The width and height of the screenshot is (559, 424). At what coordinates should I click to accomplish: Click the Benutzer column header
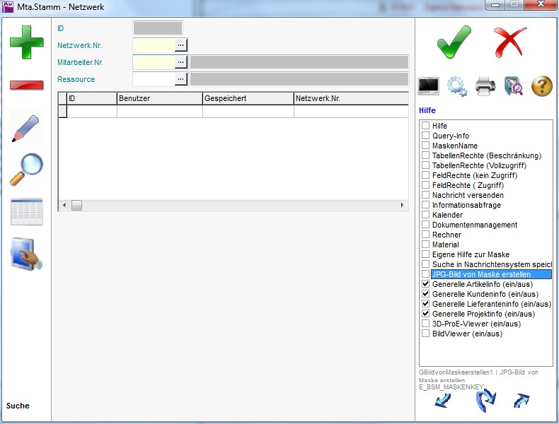159,98
